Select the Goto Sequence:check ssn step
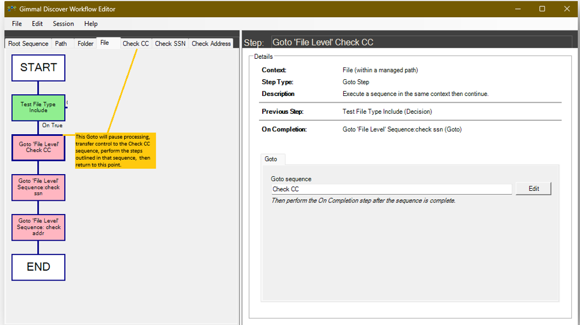 click(x=38, y=187)
